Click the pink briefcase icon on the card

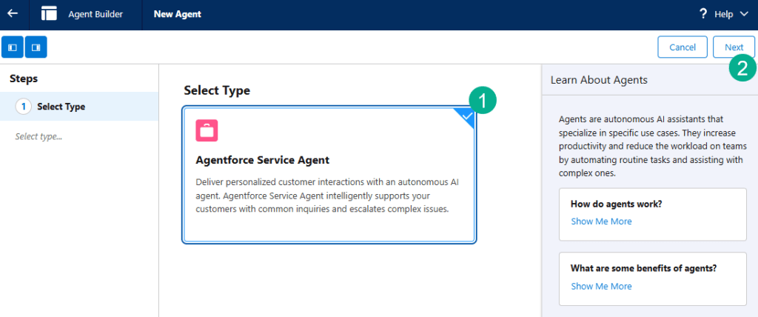pyautogui.click(x=207, y=130)
